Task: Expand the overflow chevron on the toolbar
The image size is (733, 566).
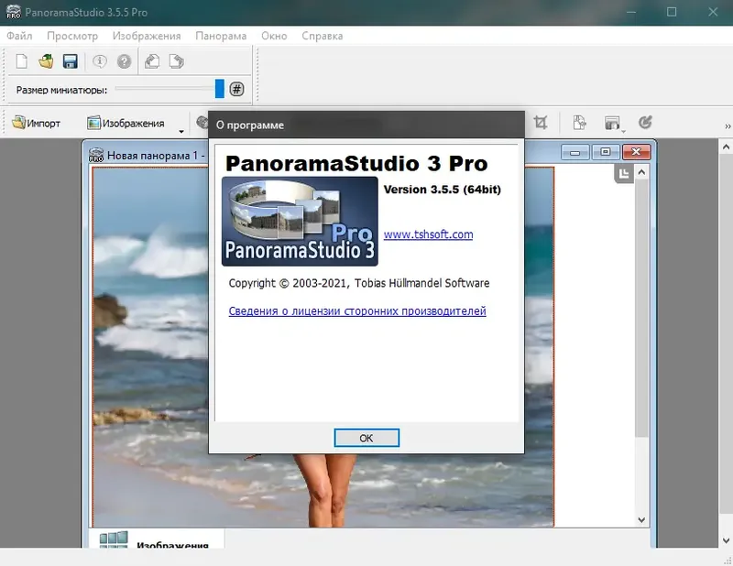Action: click(726, 126)
